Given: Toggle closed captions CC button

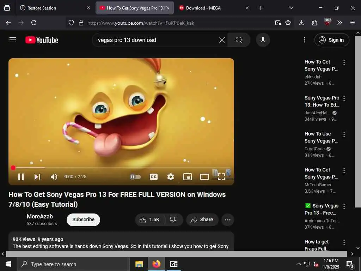Looking at the screenshot, I should pos(154,177).
